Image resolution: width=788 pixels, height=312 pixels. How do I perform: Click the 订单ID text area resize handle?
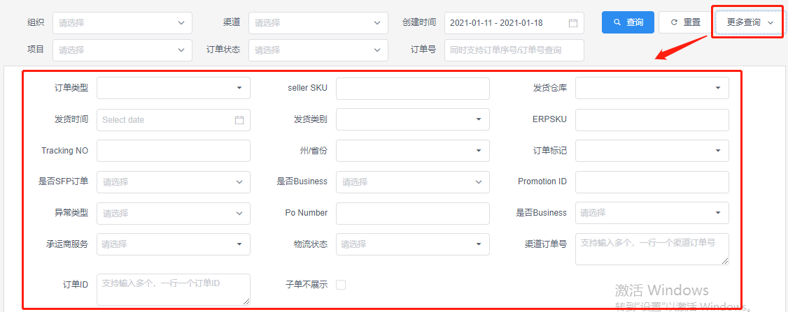pyautogui.click(x=246, y=301)
